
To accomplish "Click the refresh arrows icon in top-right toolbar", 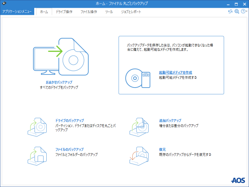I will [x=230, y=11].
